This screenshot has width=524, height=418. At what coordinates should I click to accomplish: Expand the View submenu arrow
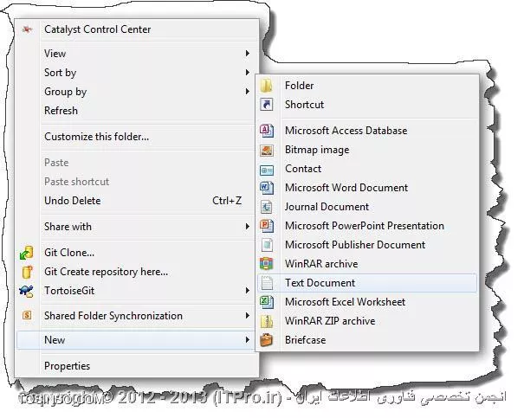point(248,54)
